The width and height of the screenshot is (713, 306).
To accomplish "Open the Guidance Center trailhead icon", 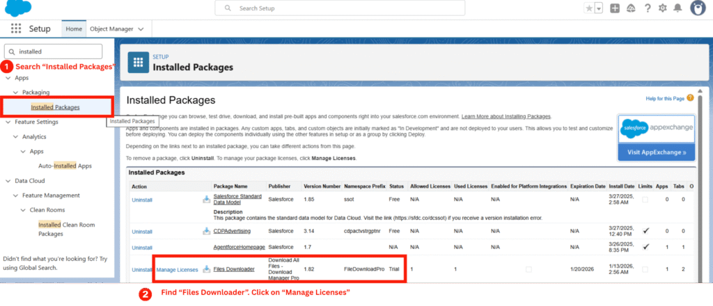I will pyautogui.click(x=631, y=8).
